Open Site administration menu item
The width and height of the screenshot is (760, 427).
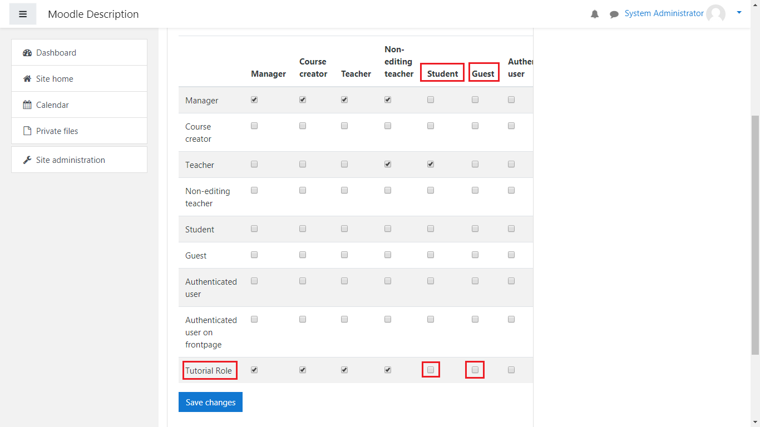point(70,160)
